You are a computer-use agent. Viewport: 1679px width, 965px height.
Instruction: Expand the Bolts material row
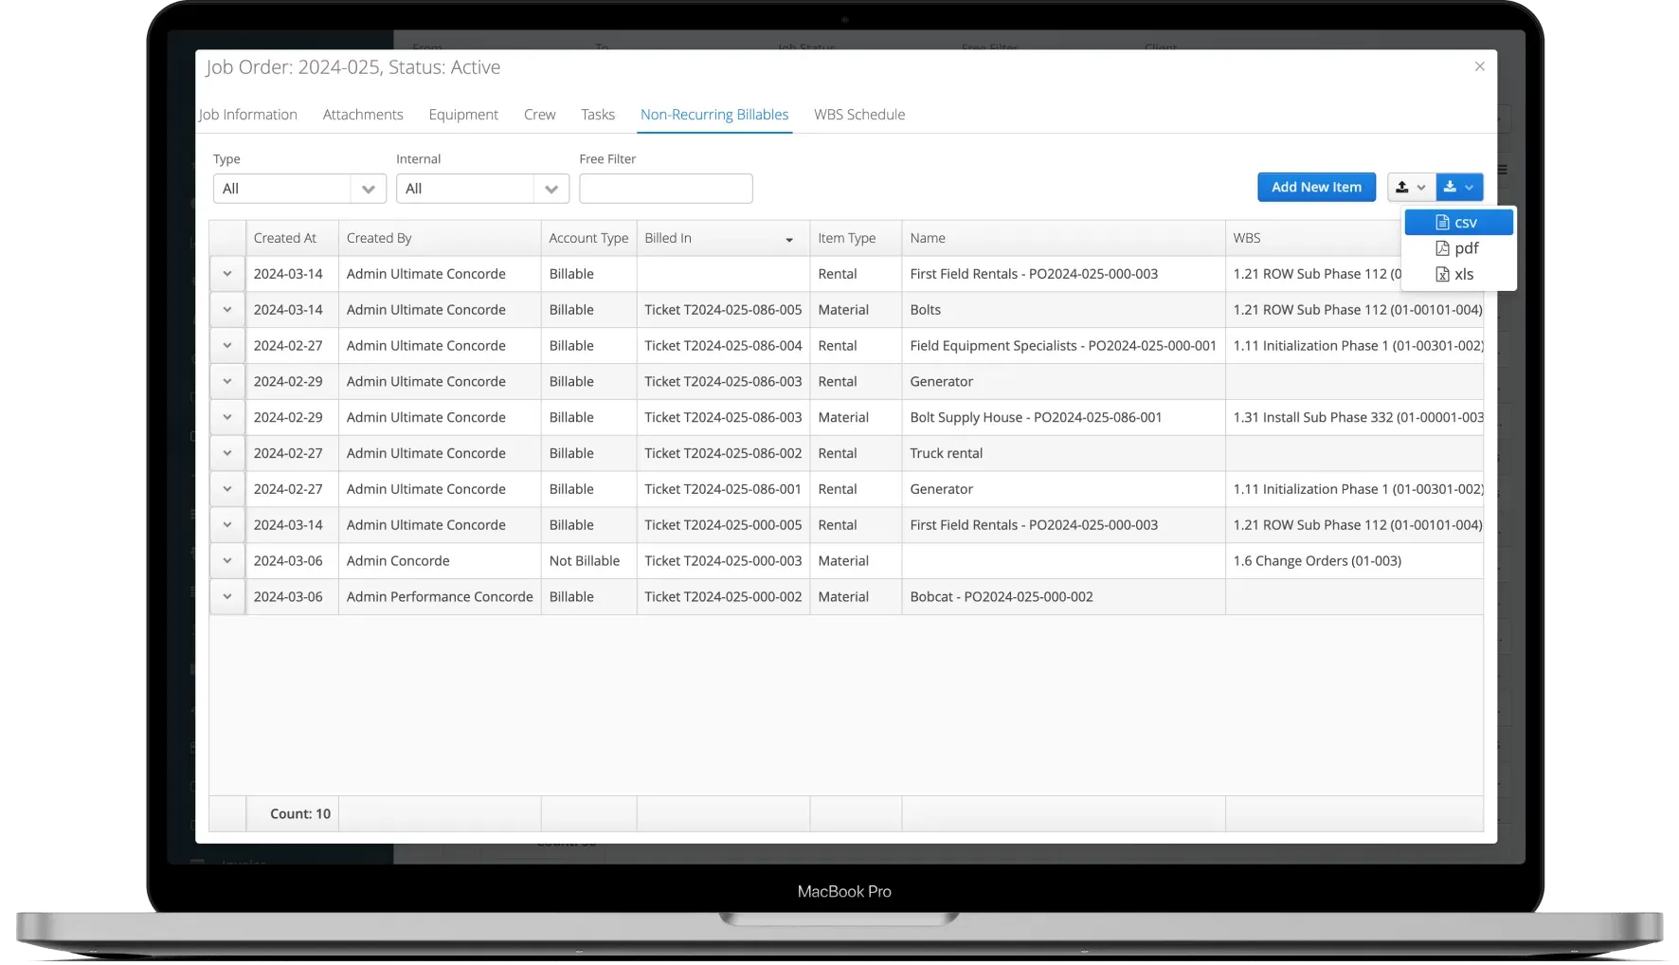(x=226, y=309)
